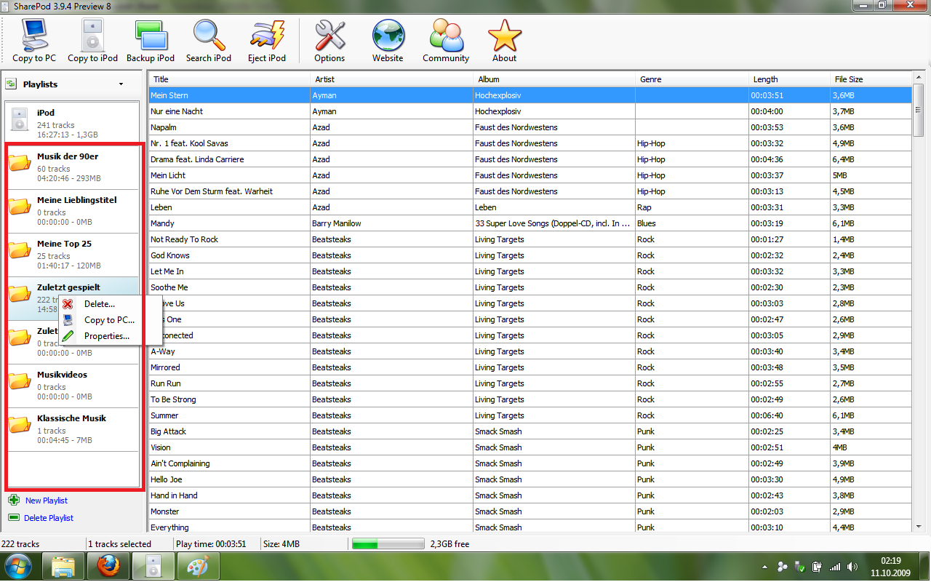
Task: Select the track Monster
Action: 530,511
